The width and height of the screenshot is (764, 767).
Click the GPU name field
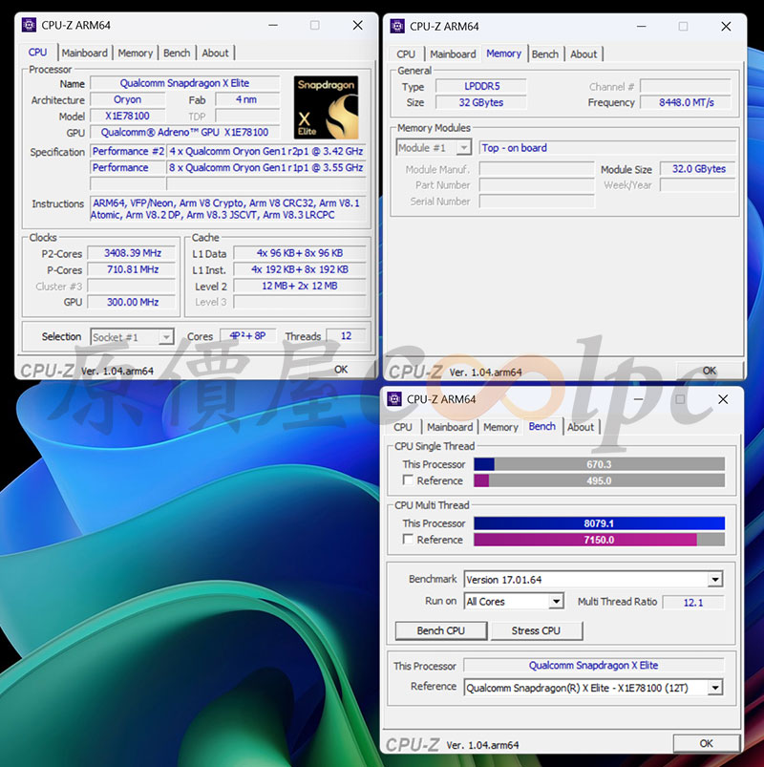coord(185,132)
